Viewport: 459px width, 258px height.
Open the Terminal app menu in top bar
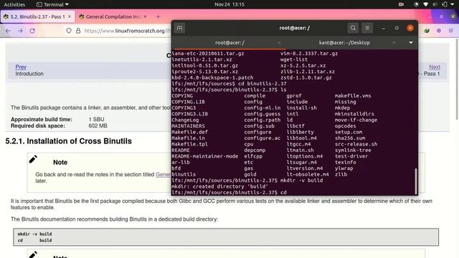52,4
